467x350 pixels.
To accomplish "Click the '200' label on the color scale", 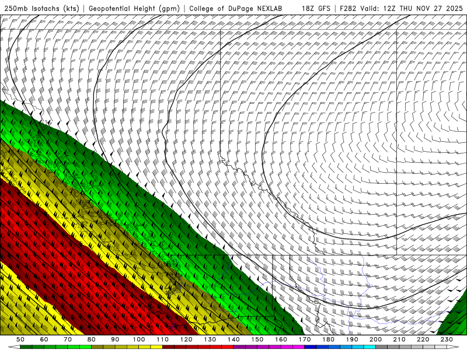I will (x=375, y=339).
